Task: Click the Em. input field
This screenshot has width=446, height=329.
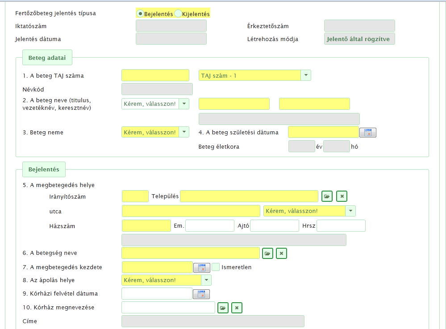Action: [210, 226]
